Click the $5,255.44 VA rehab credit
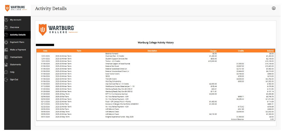288x134 pixels. click(x=240, y=99)
